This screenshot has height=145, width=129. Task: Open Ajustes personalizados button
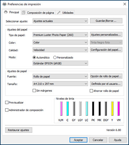pos(106,35)
